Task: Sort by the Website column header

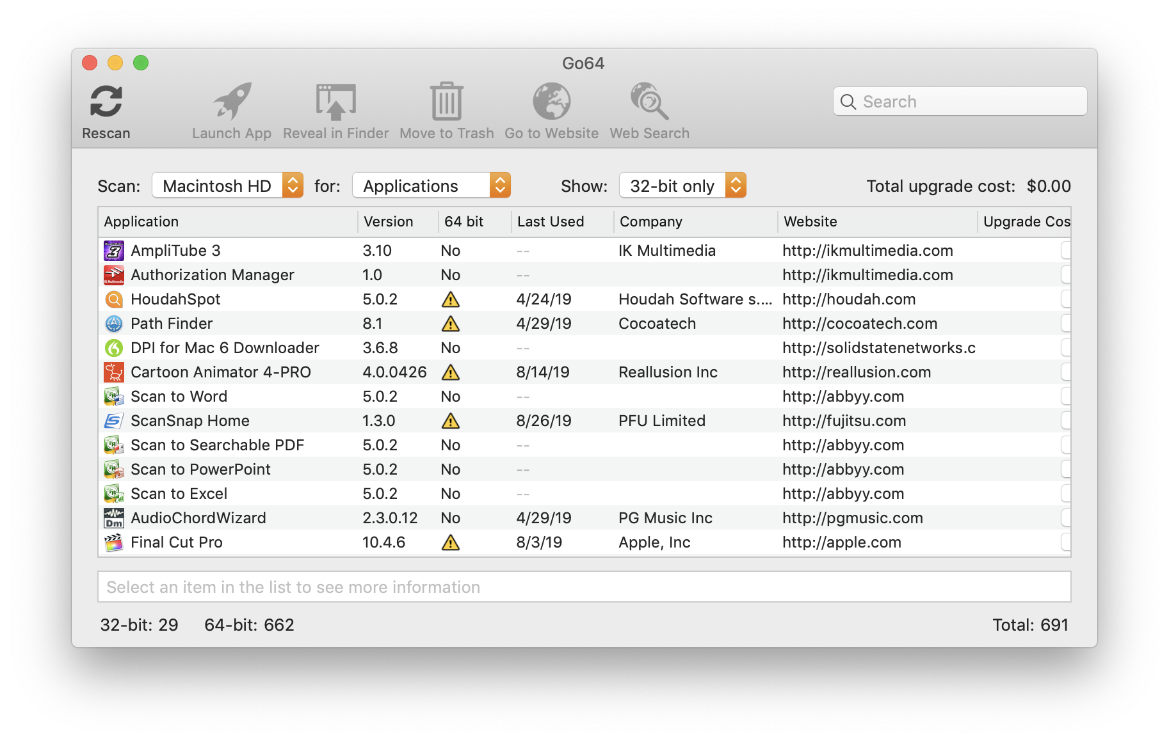Action: (877, 221)
